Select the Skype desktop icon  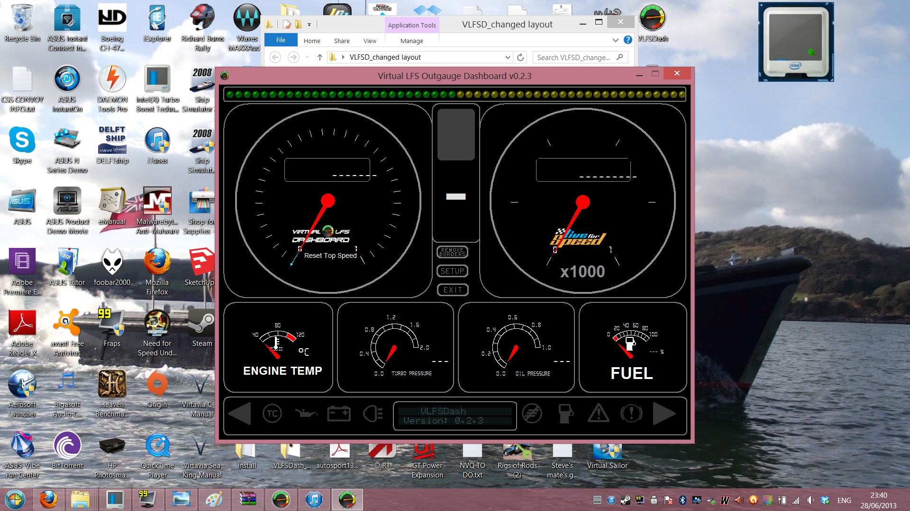(x=22, y=145)
